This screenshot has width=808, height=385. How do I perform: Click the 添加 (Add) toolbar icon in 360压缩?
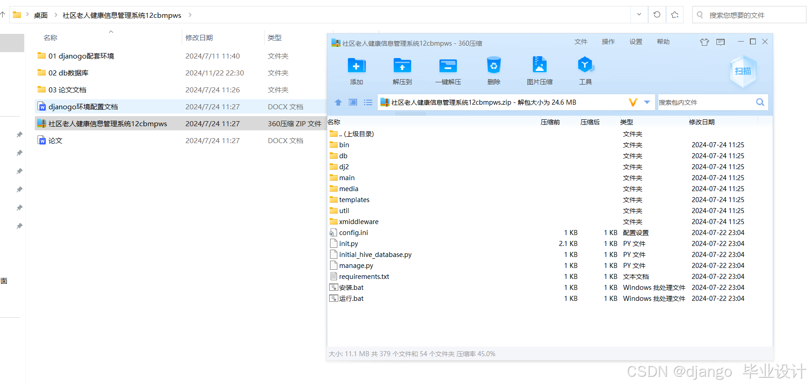click(x=357, y=65)
